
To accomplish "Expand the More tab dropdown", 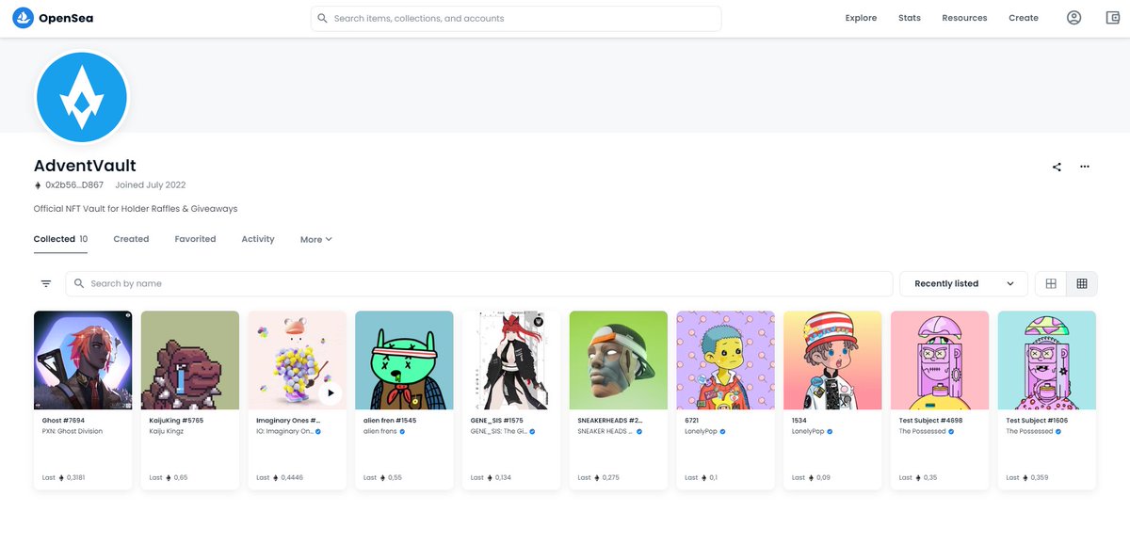I will point(316,240).
